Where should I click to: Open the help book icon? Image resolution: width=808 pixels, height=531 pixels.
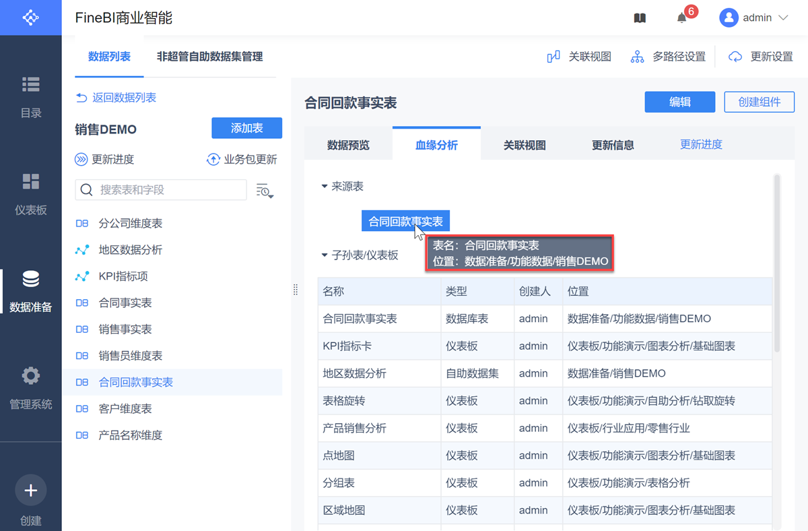640,18
